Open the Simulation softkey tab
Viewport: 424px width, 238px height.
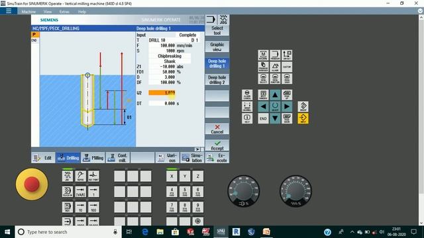192,158
